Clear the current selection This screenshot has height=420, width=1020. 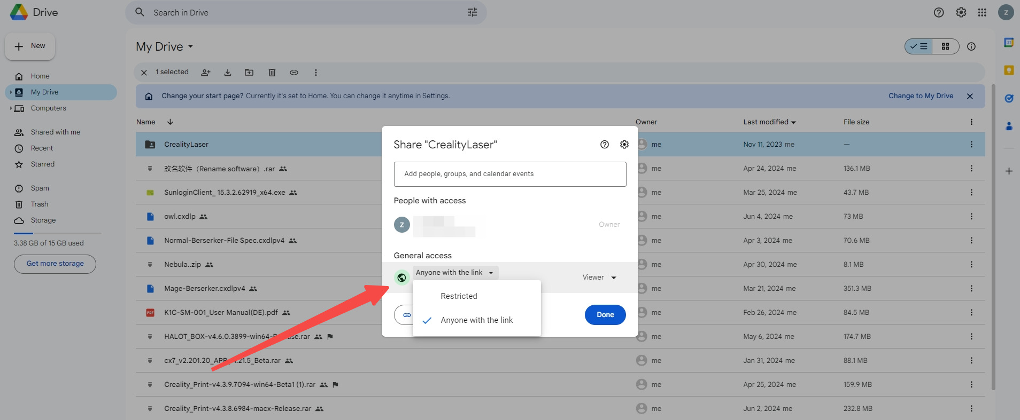coord(144,73)
